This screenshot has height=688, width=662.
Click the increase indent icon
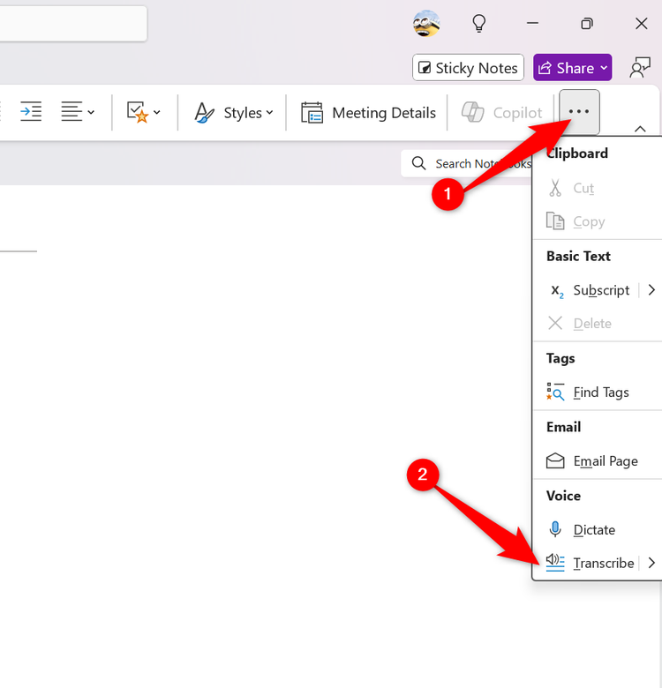click(31, 112)
